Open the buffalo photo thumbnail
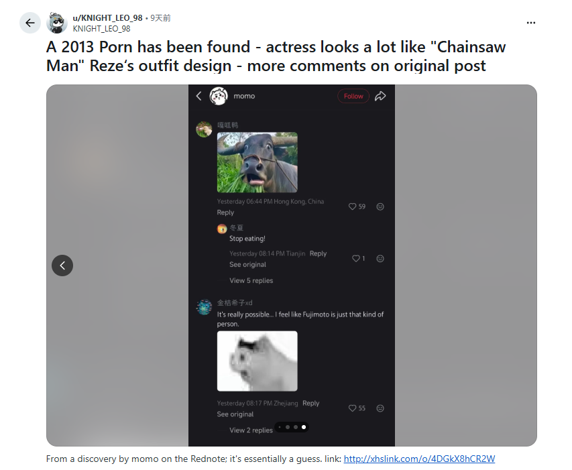This screenshot has height=470, width=572. tap(258, 162)
